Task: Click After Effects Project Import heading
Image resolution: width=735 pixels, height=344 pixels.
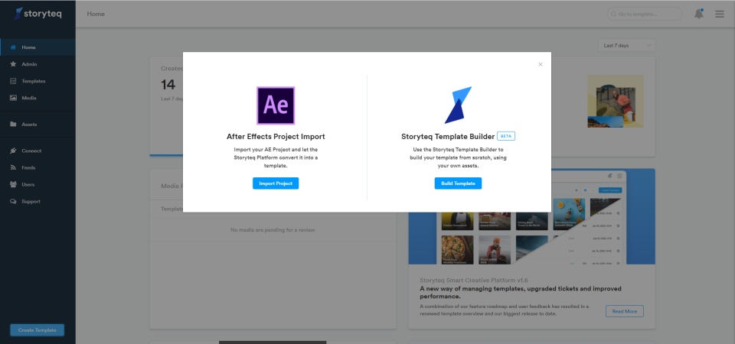Action: (x=276, y=137)
